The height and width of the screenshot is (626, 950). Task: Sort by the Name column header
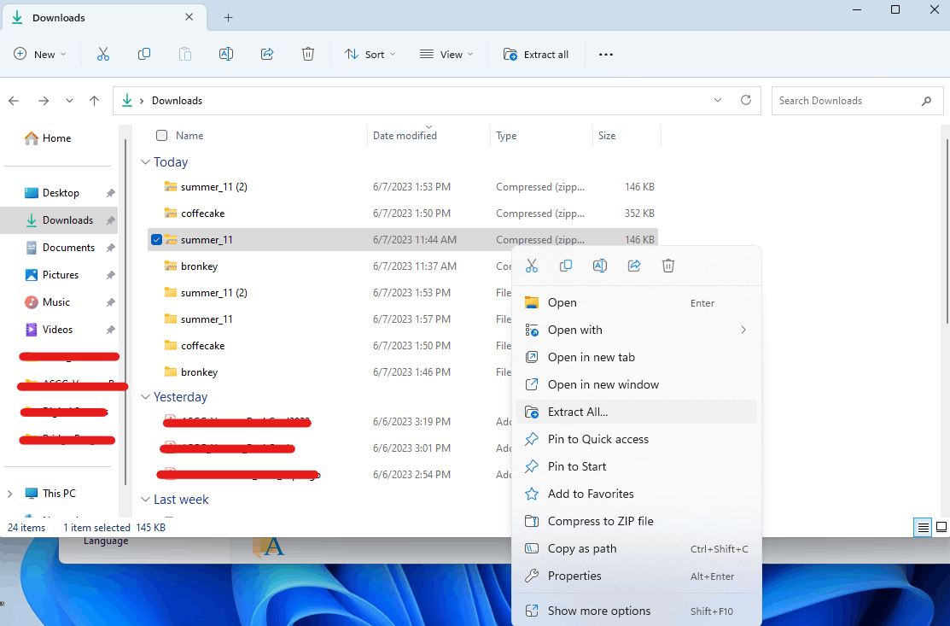189,136
